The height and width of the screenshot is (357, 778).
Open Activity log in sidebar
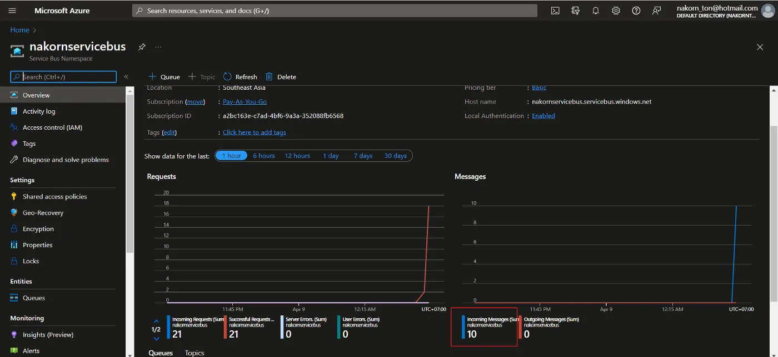(x=39, y=111)
